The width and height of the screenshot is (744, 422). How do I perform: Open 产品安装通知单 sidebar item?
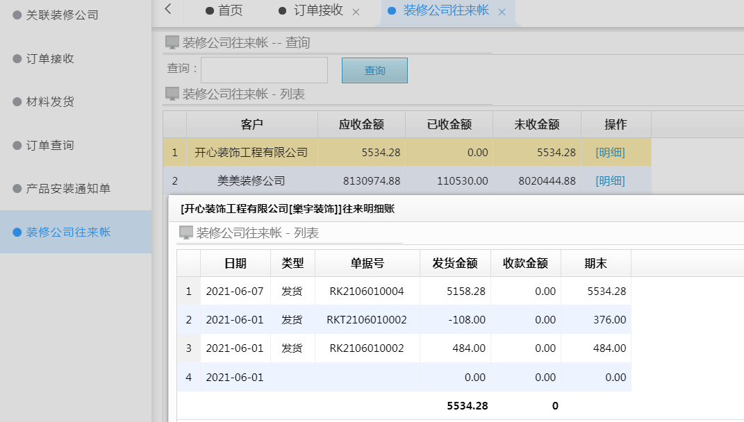pos(68,189)
